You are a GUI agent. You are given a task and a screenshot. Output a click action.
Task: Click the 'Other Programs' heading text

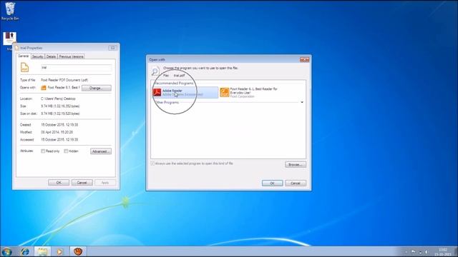[167, 103]
